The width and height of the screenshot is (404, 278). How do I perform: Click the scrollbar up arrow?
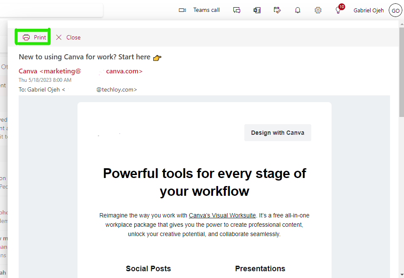pos(401,24)
